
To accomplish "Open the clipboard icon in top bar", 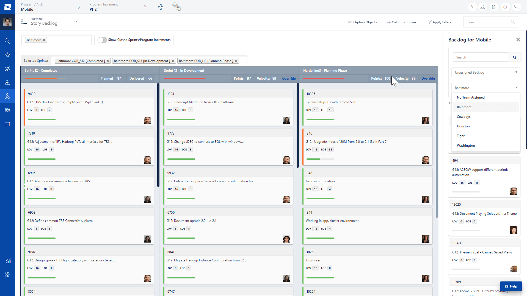I will pyautogui.click(x=494, y=7).
